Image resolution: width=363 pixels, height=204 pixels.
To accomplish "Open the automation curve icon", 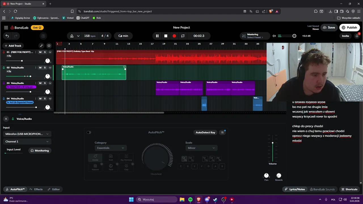I will 41,46.
